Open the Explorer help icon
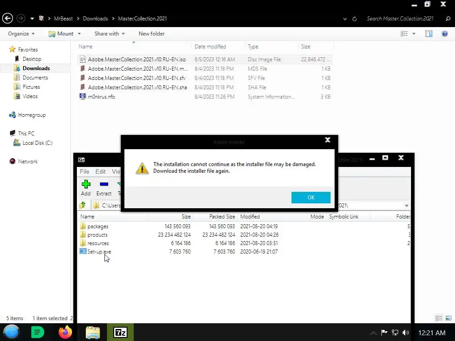Image resolution: width=455 pixels, height=341 pixels. click(444, 34)
